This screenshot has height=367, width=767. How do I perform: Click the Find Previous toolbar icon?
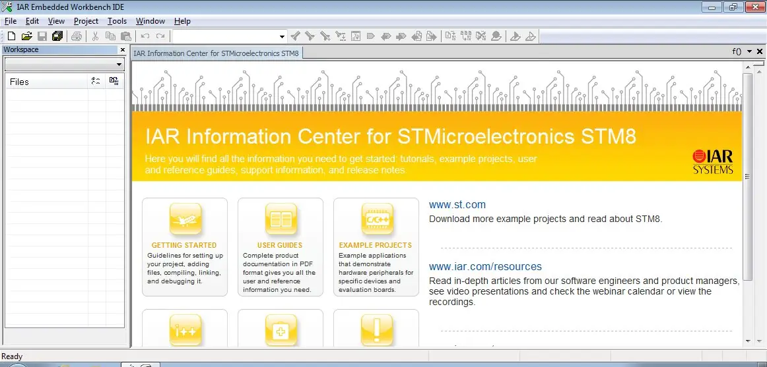(x=295, y=36)
